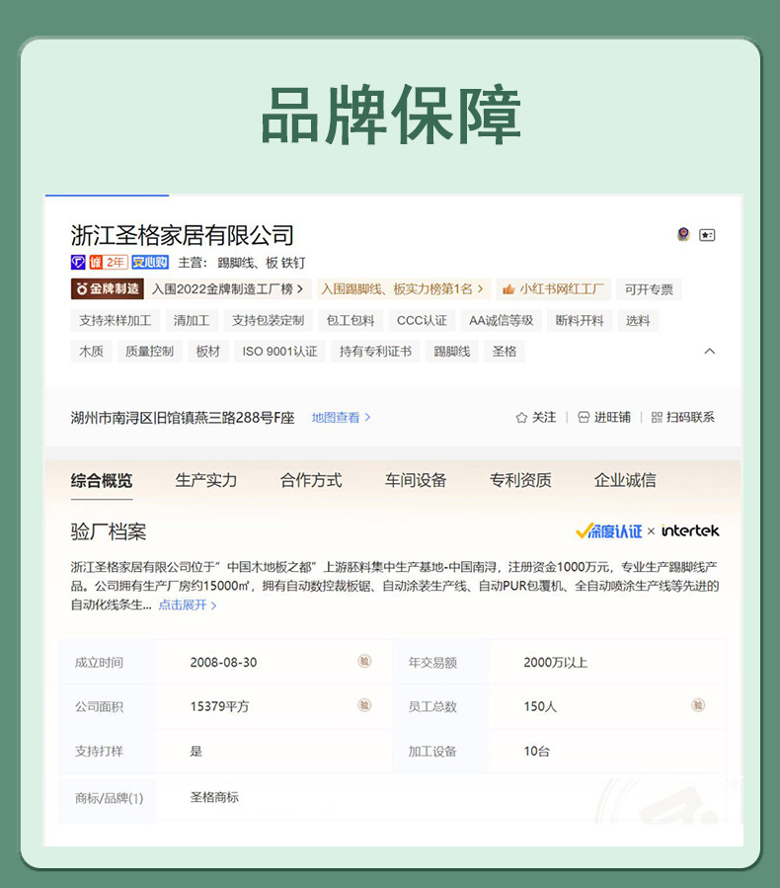Collapse the tag list with the up chevron
Screen dimensions: 780x888
click(709, 351)
